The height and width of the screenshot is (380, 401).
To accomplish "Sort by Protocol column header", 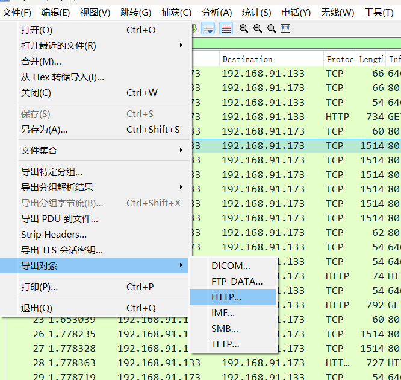I will point(340,59).
